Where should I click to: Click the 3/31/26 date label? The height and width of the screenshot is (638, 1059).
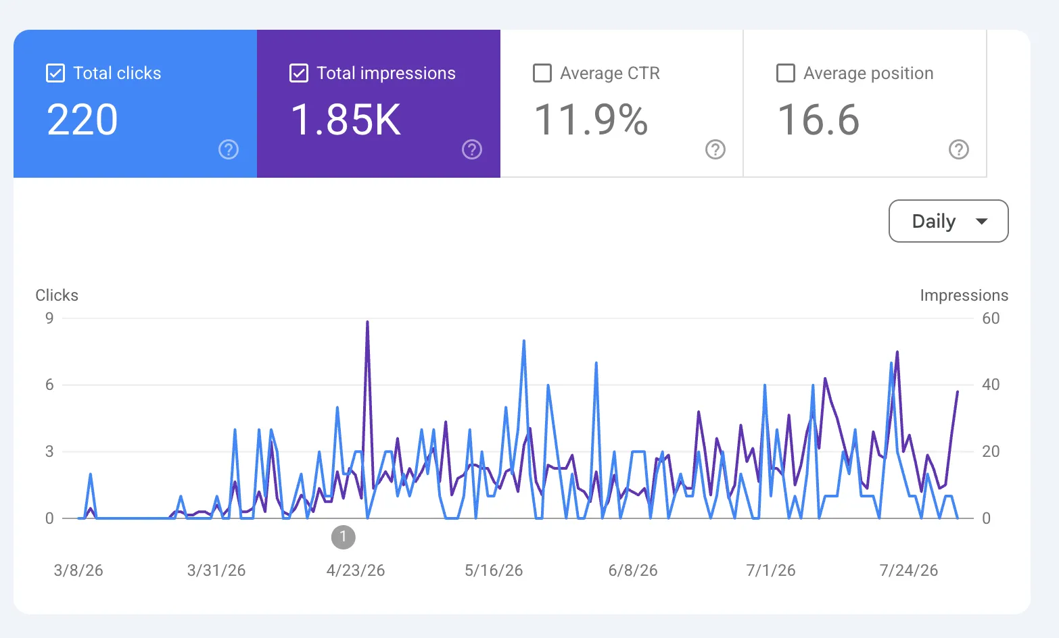click(x=216, y=570)
